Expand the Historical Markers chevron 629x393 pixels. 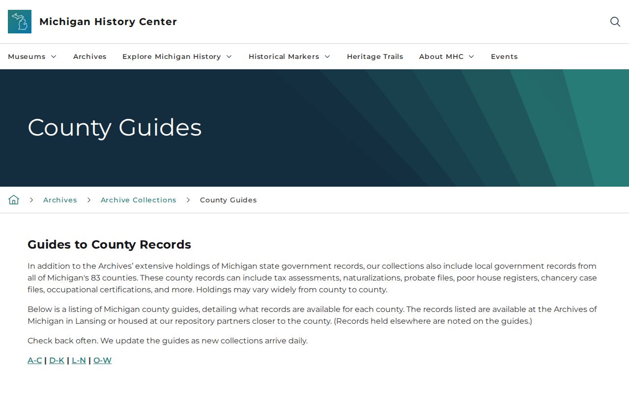click(x=327, y=56)
